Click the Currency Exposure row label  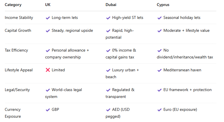pos(13,113)
